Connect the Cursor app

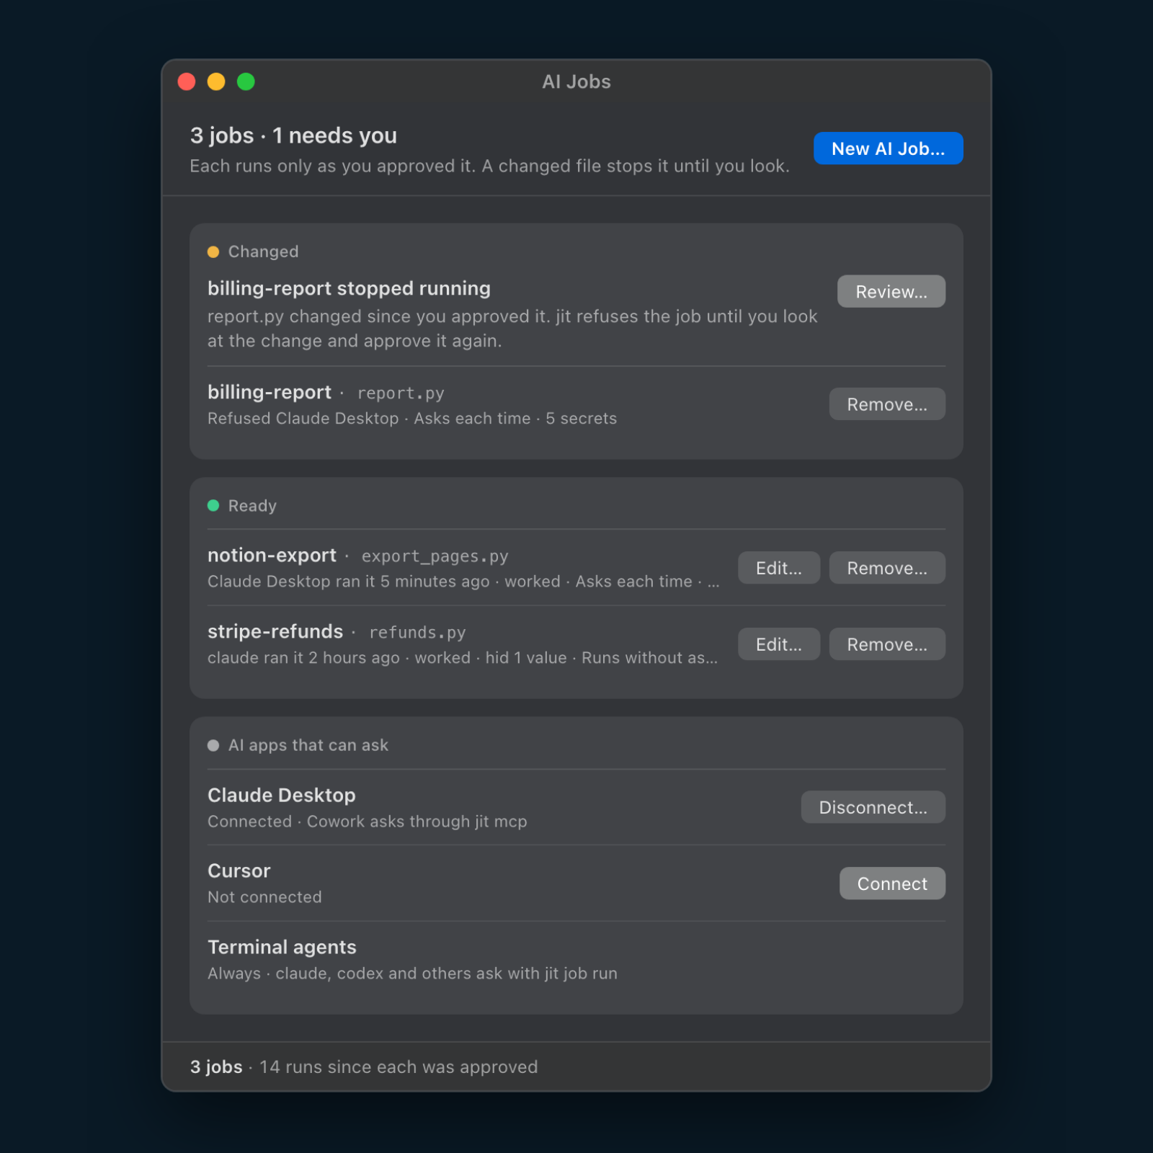(x=892, y=883)
